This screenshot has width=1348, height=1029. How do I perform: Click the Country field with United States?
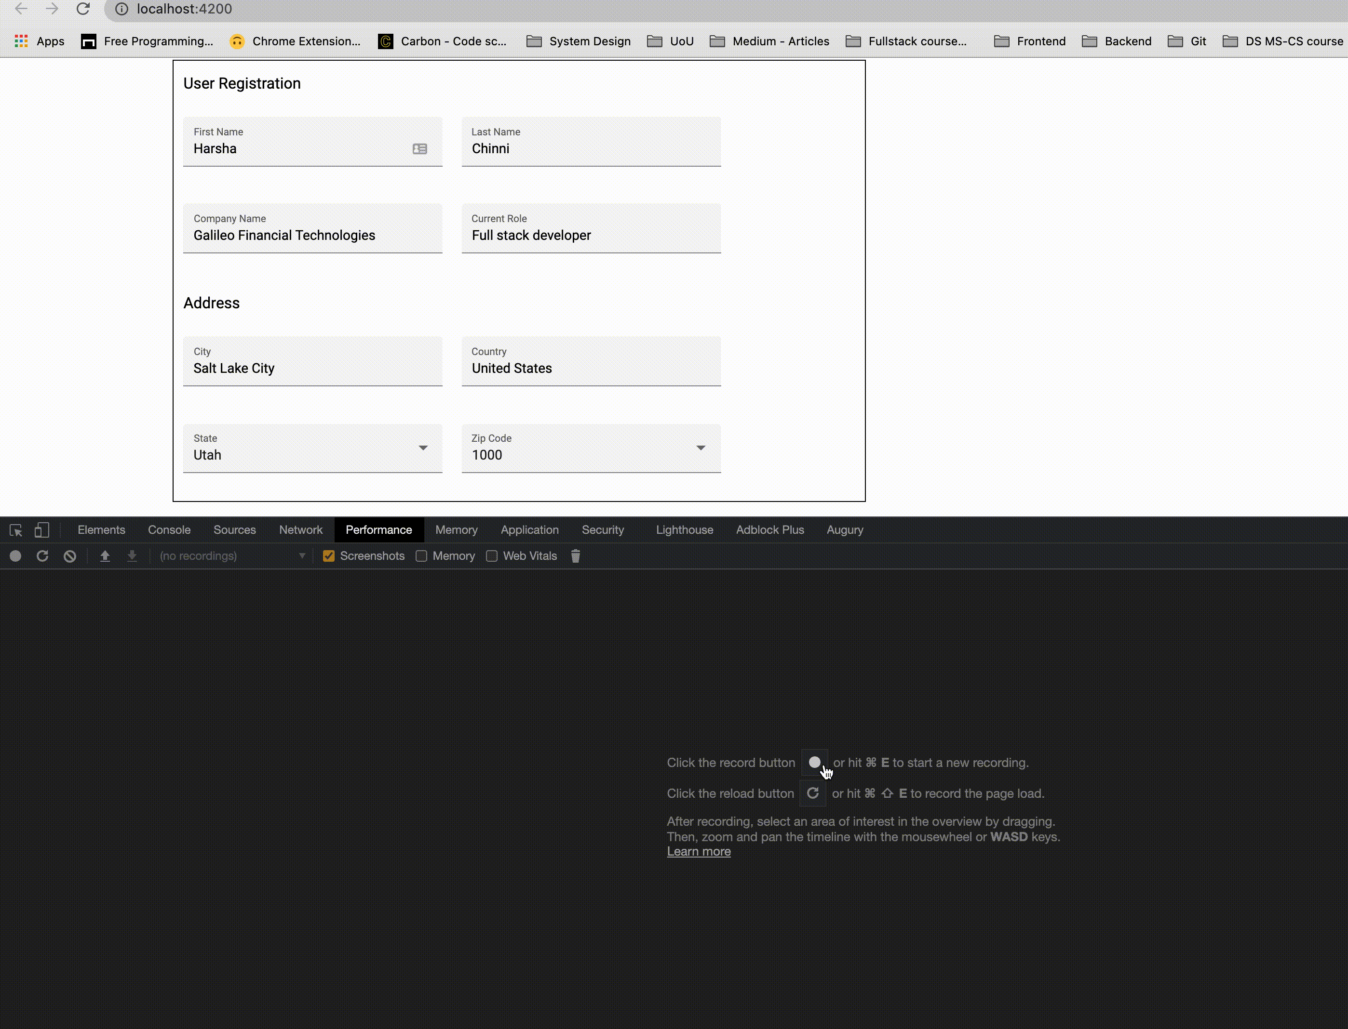[x=591, y=361]
